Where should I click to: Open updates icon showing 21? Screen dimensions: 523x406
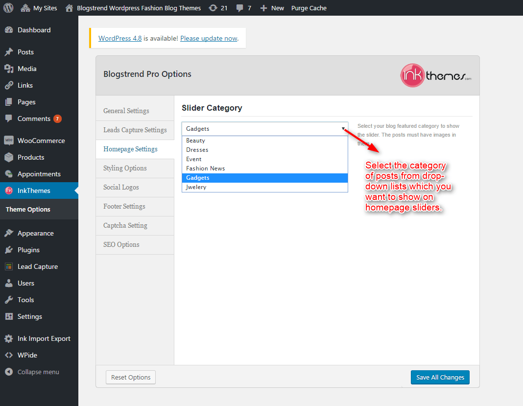(x=213, y=8)
